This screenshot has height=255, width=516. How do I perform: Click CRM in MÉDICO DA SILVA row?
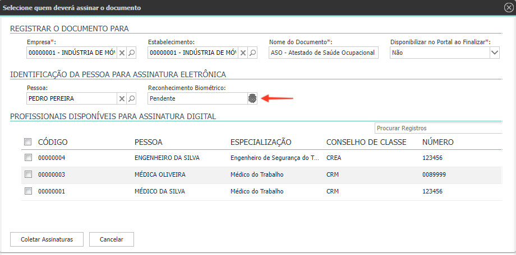[x=333, y=191]
